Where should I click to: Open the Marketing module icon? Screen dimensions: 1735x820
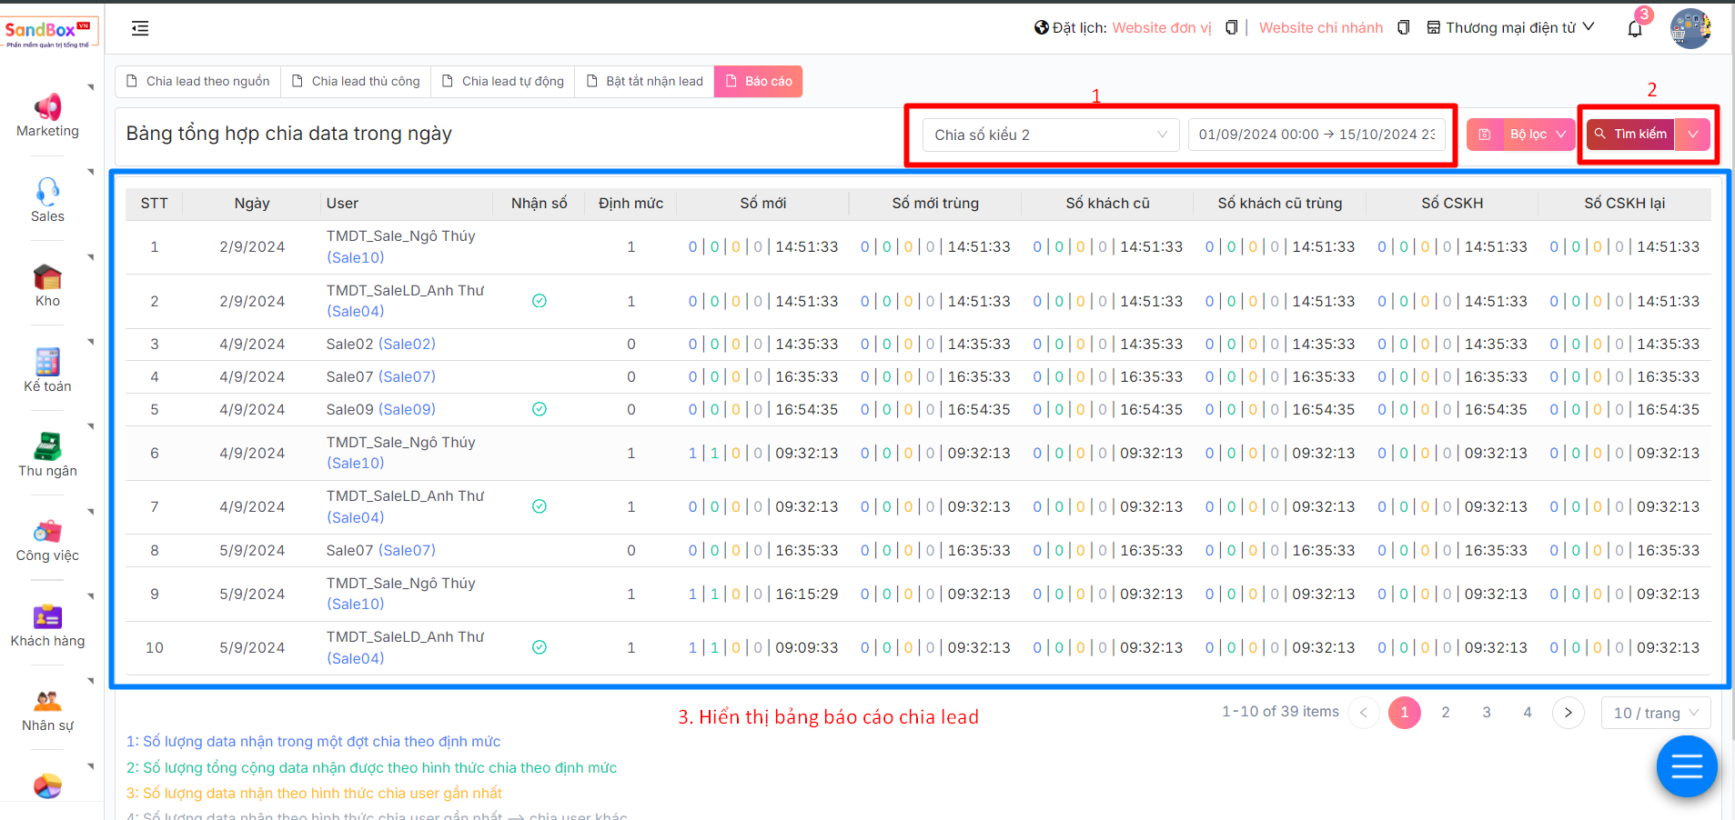47,107
